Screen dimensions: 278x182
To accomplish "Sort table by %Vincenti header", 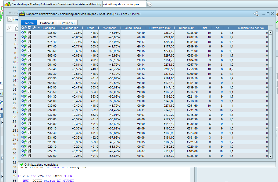I will (109, 28).
